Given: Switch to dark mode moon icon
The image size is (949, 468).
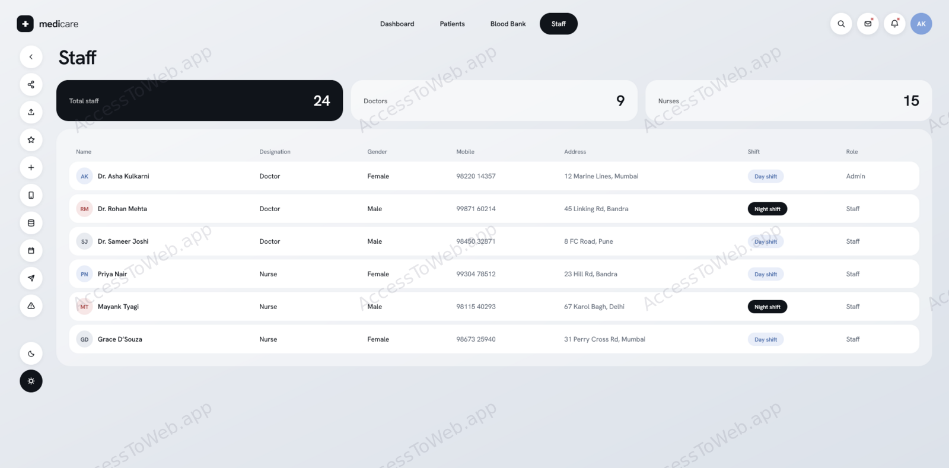Looking at the screenshot, I should tap(31, 354).
